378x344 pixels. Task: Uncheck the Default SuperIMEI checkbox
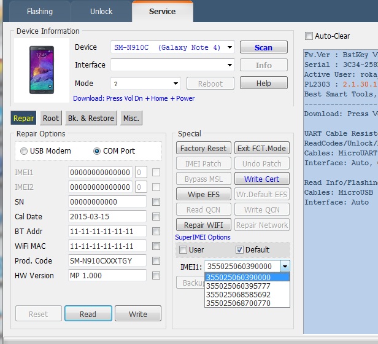pyautogui.click(x=239, y=249)
